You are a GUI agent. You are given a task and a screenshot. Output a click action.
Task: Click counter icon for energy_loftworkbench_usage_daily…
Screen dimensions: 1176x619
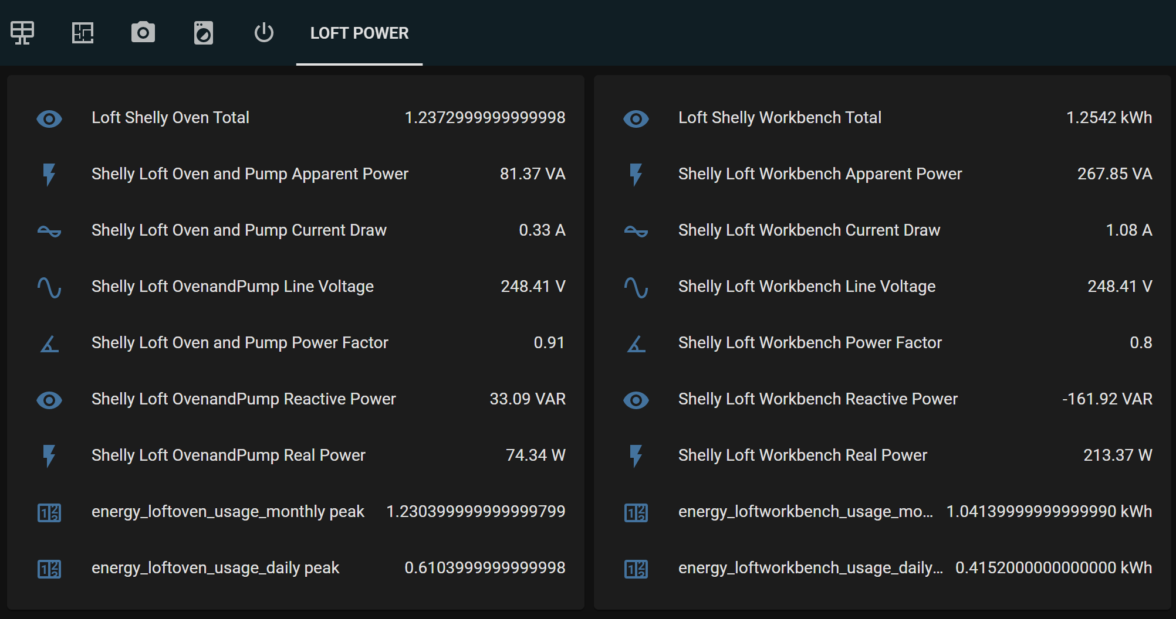(636, 569)
